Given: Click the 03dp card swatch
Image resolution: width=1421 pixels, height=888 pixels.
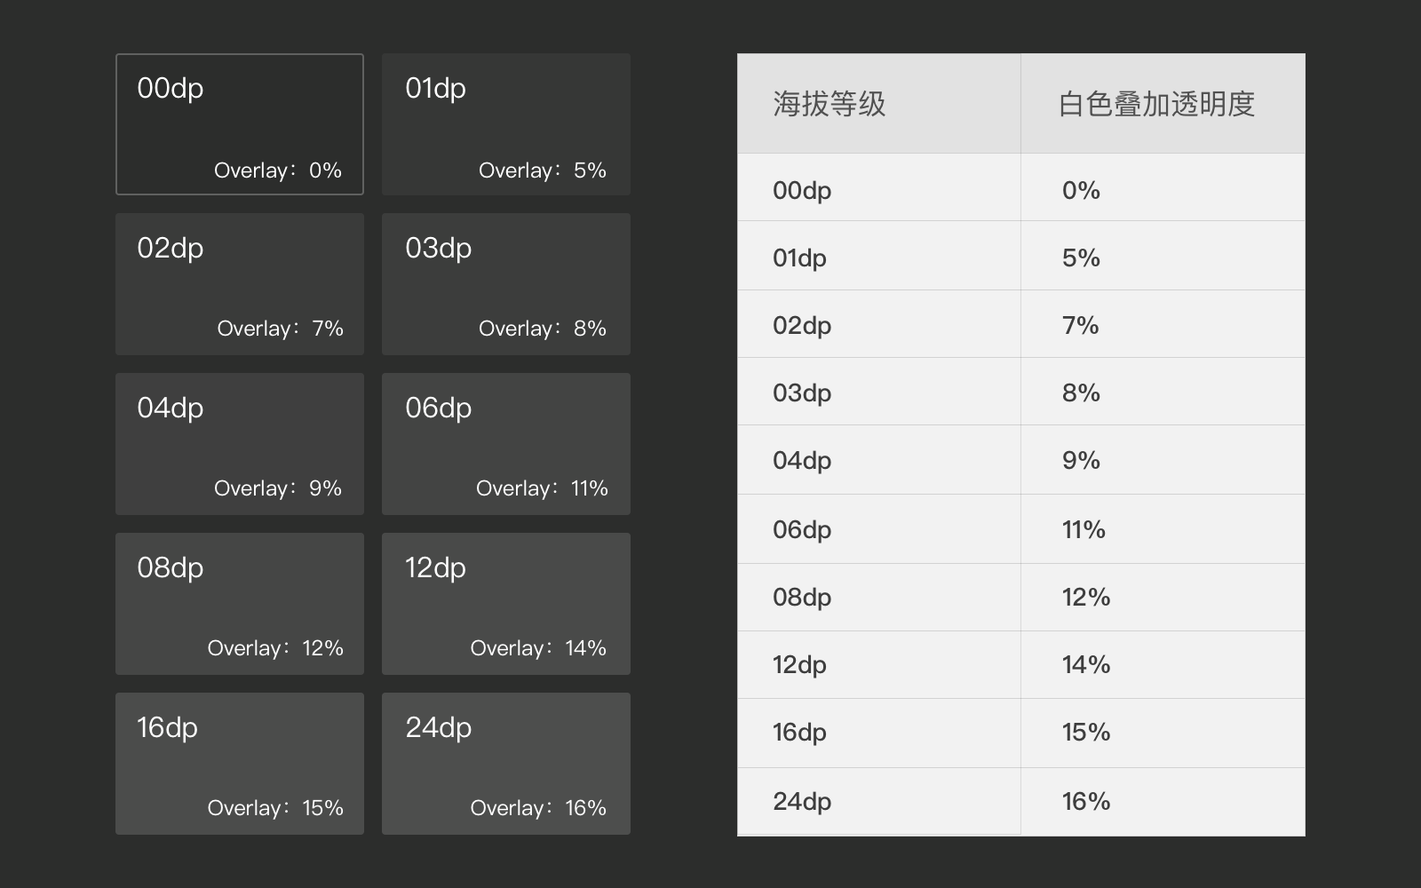Looking at the screenshot, I should (505, 284).
